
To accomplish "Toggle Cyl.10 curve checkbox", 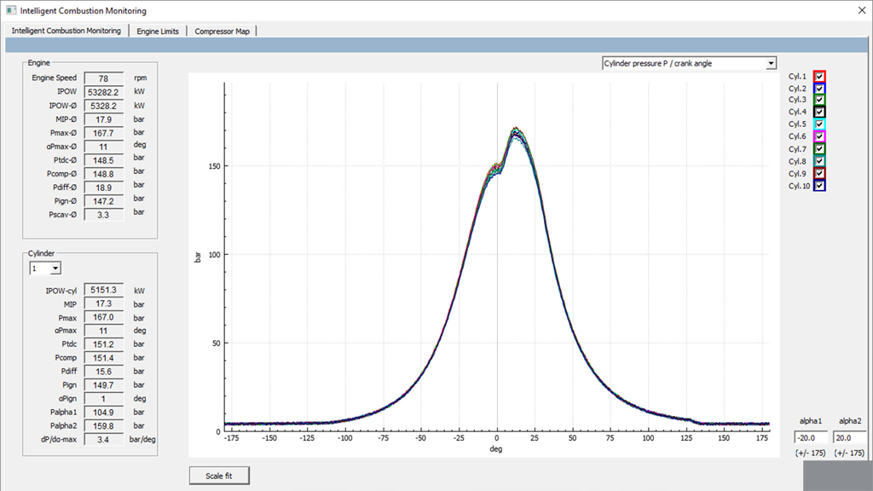I will coord(819,186).
